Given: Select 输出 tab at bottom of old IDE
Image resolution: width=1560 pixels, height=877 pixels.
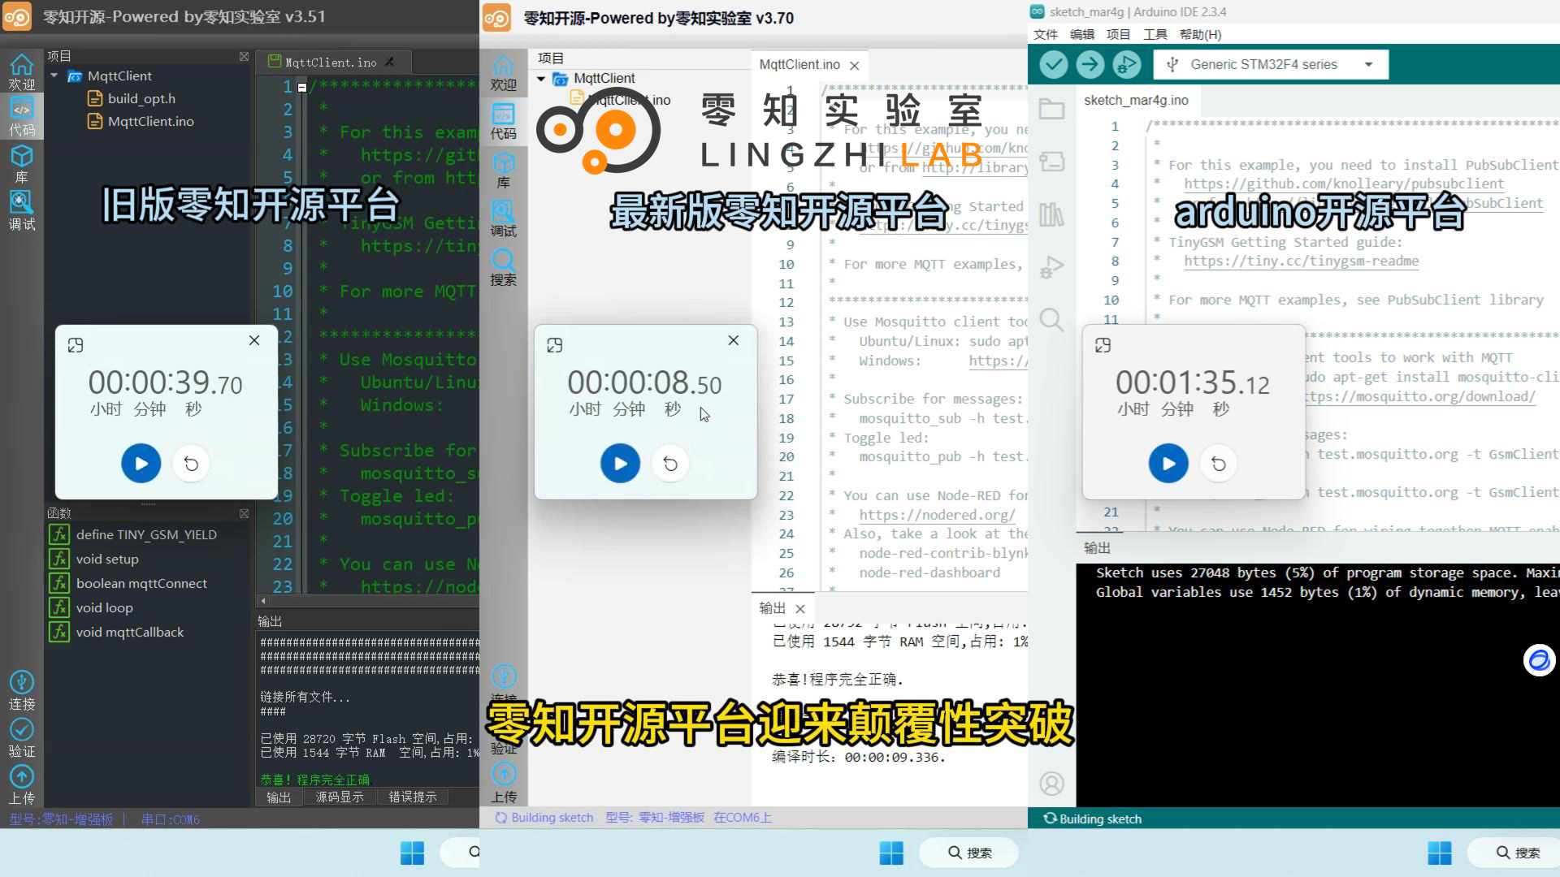Looking at the screenshot, I should [x=279, y=797].
